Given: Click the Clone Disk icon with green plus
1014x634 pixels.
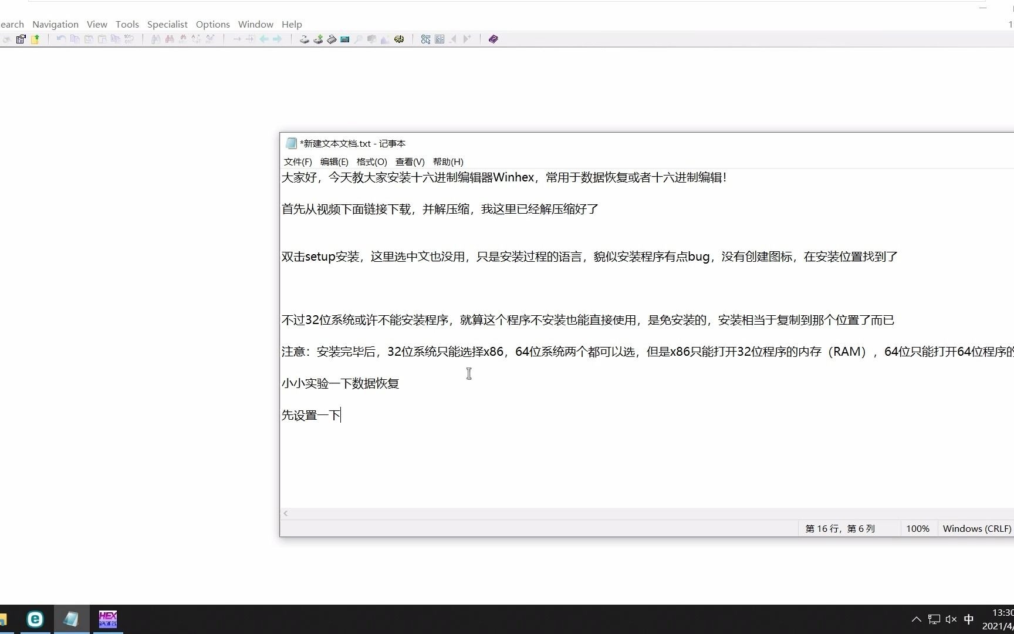Looking at the screenshot, I should click(318, 39).
